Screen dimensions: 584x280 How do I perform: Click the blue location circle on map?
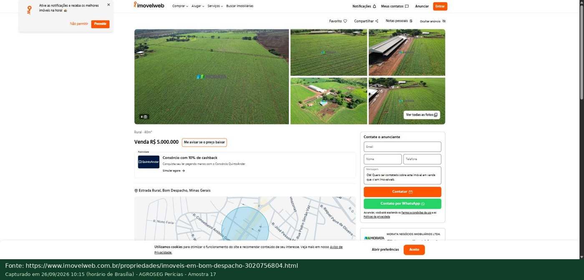(245, 224)
